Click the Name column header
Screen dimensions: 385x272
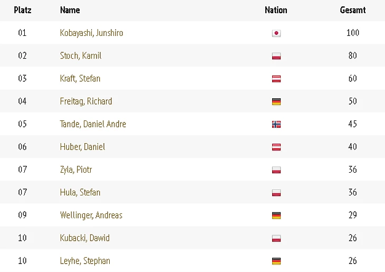pos(70,10)
